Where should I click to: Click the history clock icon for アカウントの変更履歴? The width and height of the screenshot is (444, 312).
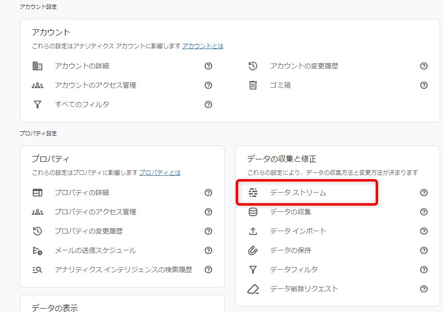(253, 66)
